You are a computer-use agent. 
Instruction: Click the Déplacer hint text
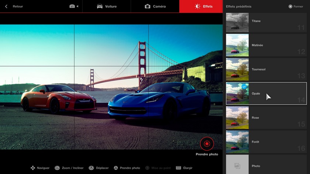tap(102, 168)
